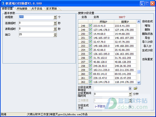Click end IP cell 40.88.128.255
Screen dimensions: 156x117
(125, 62)
